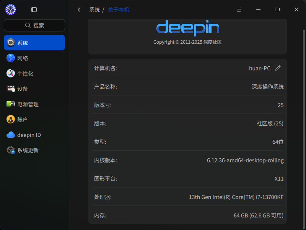Click the 处理器 label
Viewport: 306px width, 230px height.
point(103,197)
